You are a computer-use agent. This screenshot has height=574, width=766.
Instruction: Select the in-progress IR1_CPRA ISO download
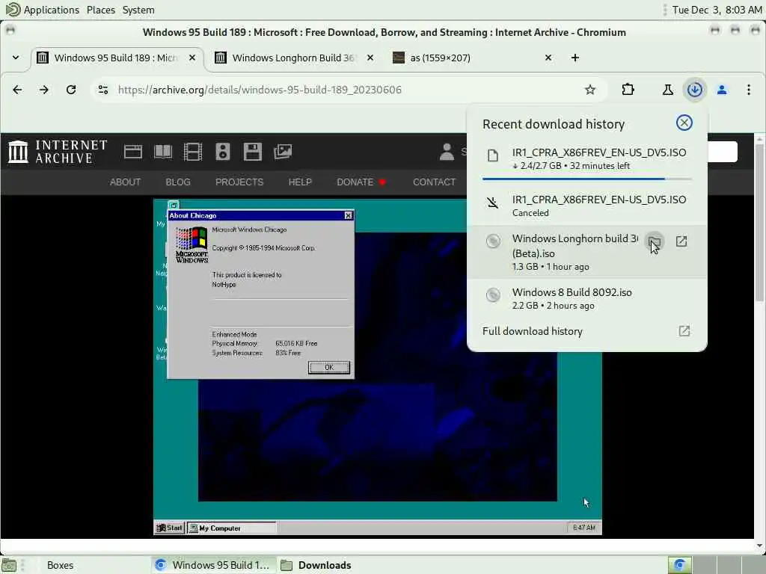click(587, 158)
